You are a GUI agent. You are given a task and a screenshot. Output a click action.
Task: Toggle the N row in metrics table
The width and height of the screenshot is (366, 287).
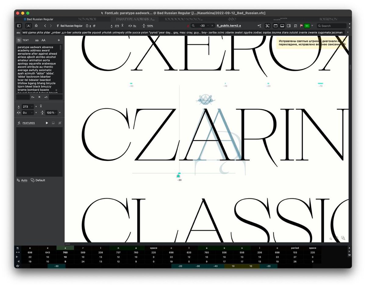(x=18, y=248)
